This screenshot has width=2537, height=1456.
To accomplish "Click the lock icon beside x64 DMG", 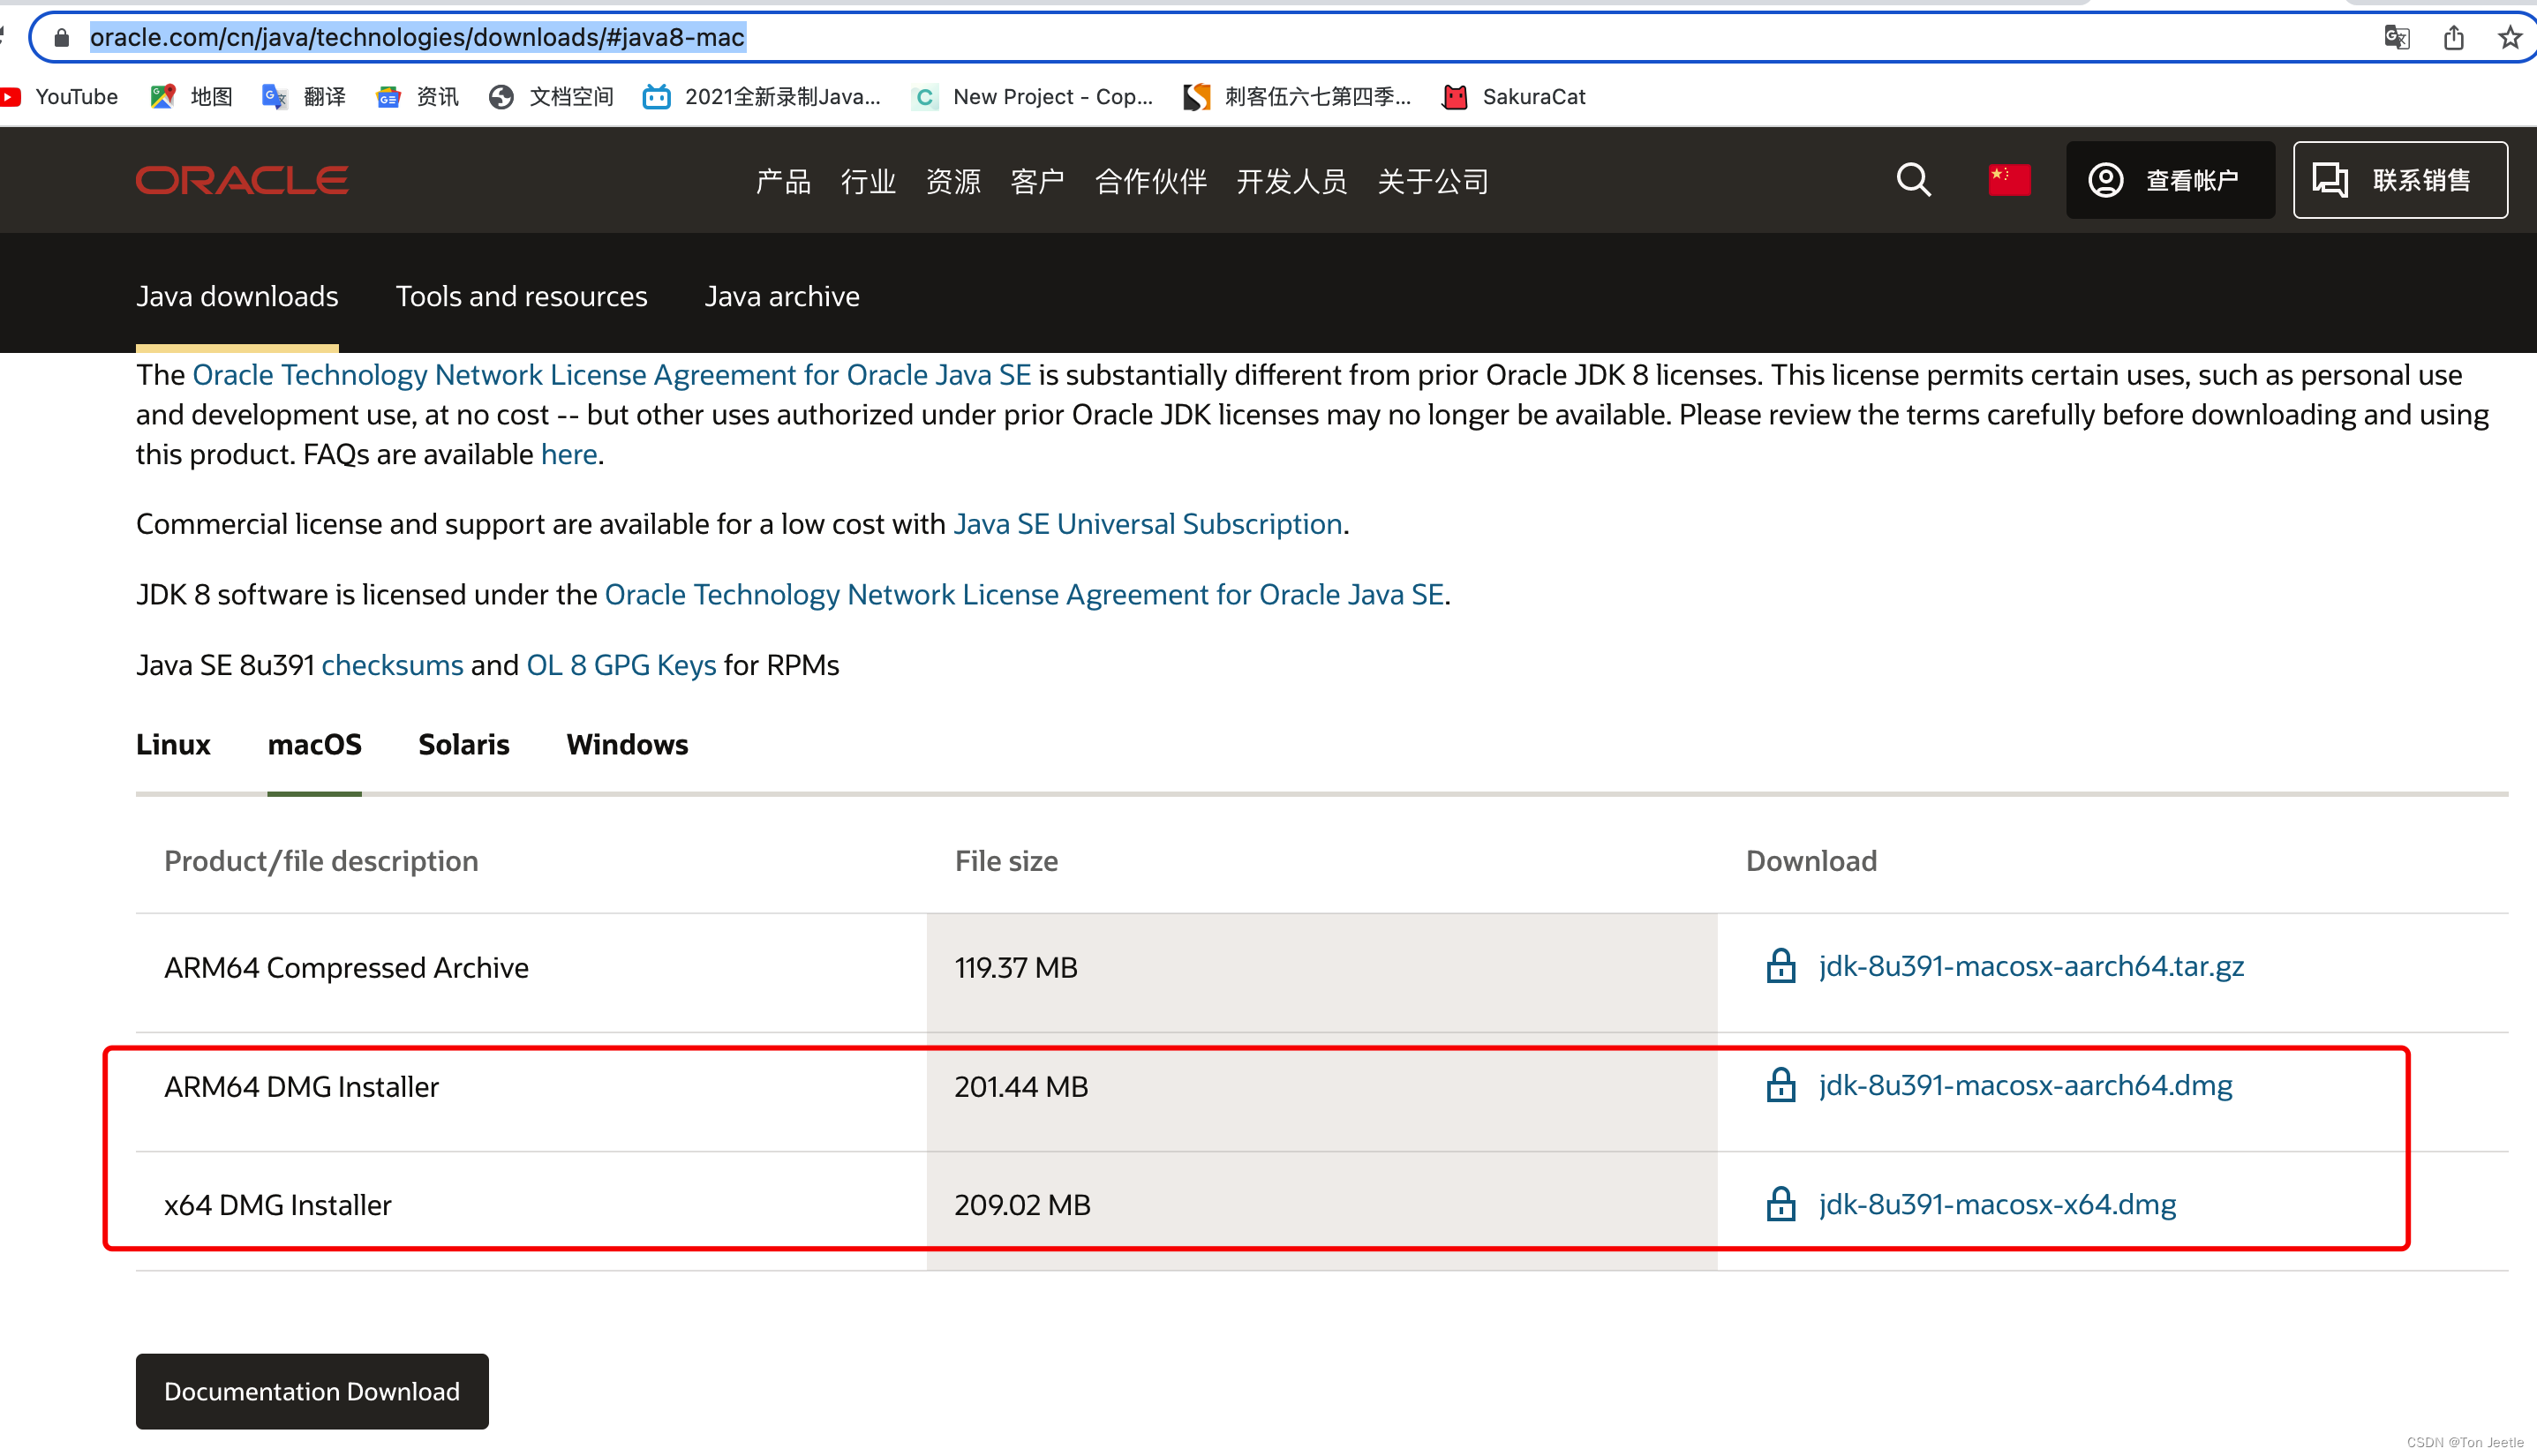I will 1780,1204.
